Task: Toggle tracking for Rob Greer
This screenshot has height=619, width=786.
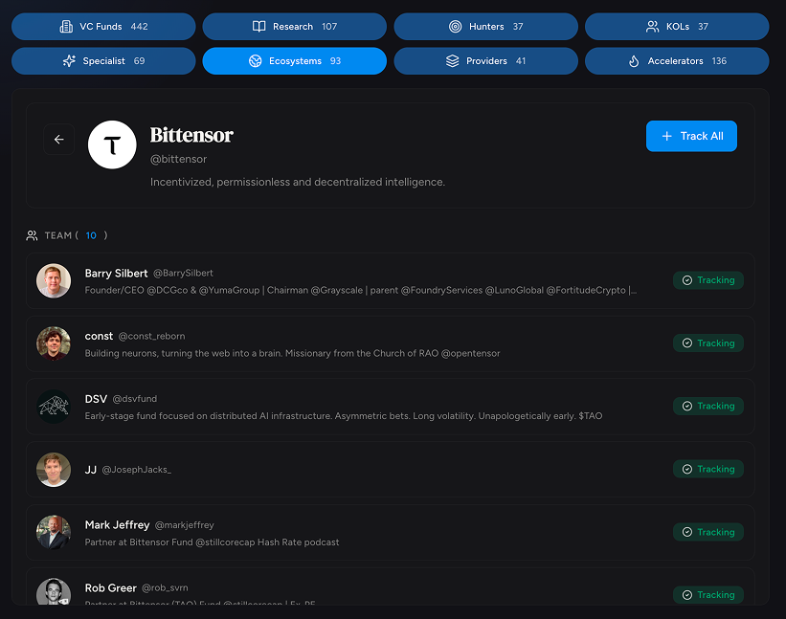Action: pos(708,595)
